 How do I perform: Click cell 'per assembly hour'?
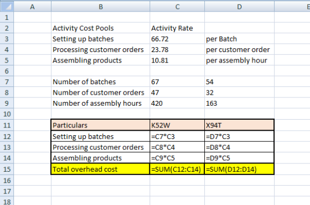(x=239, y=60)
